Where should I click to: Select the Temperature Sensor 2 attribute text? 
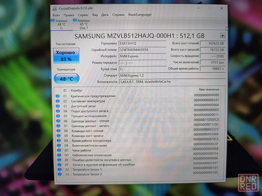[87, 174]
